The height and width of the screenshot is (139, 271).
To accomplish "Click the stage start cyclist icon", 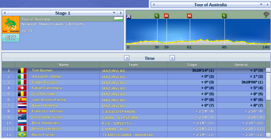I will pos(128,17).
